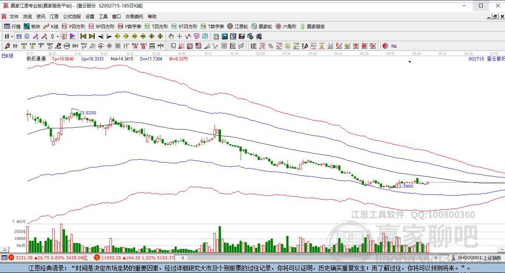Open the P数字表 tool
This screenshot has width=505, height=273.
(130, 27)
